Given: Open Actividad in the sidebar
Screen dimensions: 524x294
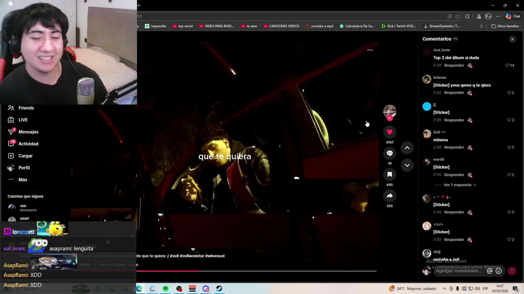Looking at the screenshot, I should tap(23, 144).
